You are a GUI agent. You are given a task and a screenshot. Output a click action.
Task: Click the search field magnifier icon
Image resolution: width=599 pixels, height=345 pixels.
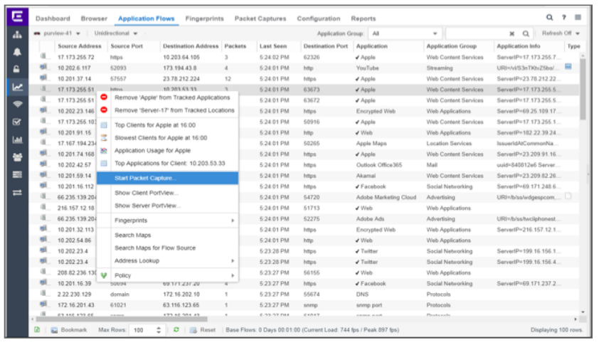click(526, 33)
